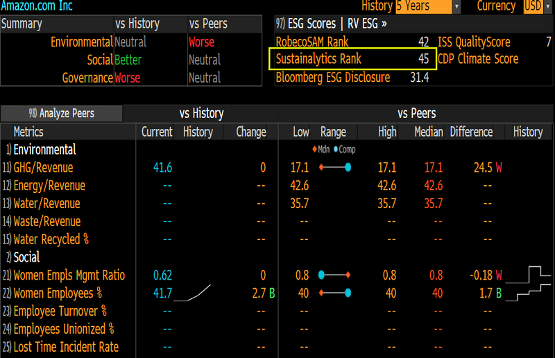Select the Water/Revenue metric

[46, 203]
